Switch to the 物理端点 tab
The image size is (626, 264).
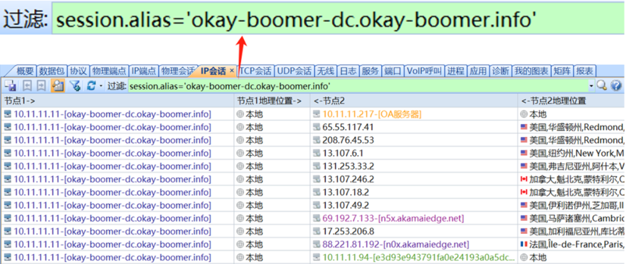pos(110,71)
